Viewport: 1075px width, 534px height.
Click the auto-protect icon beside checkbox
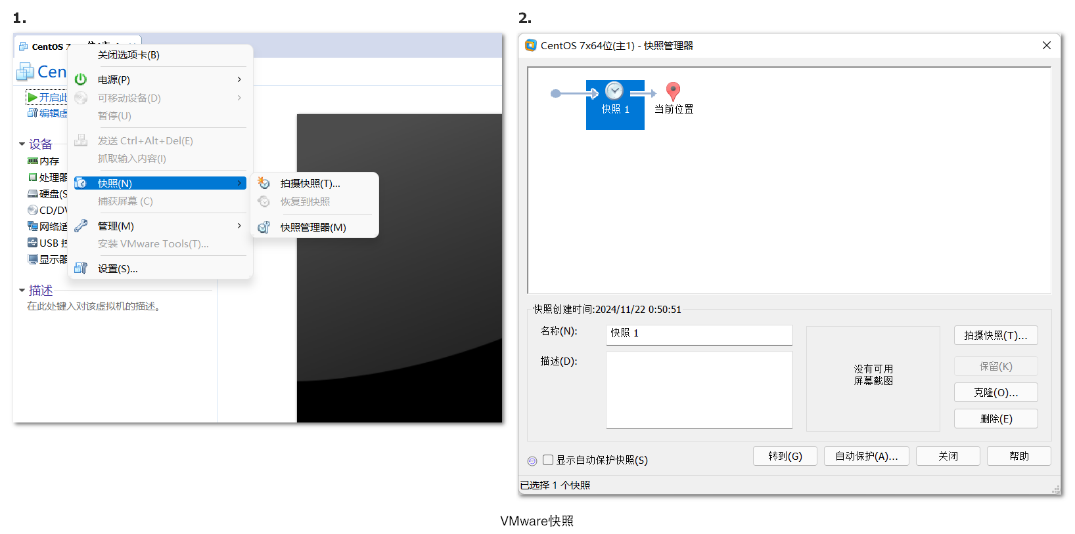[532, 461]
